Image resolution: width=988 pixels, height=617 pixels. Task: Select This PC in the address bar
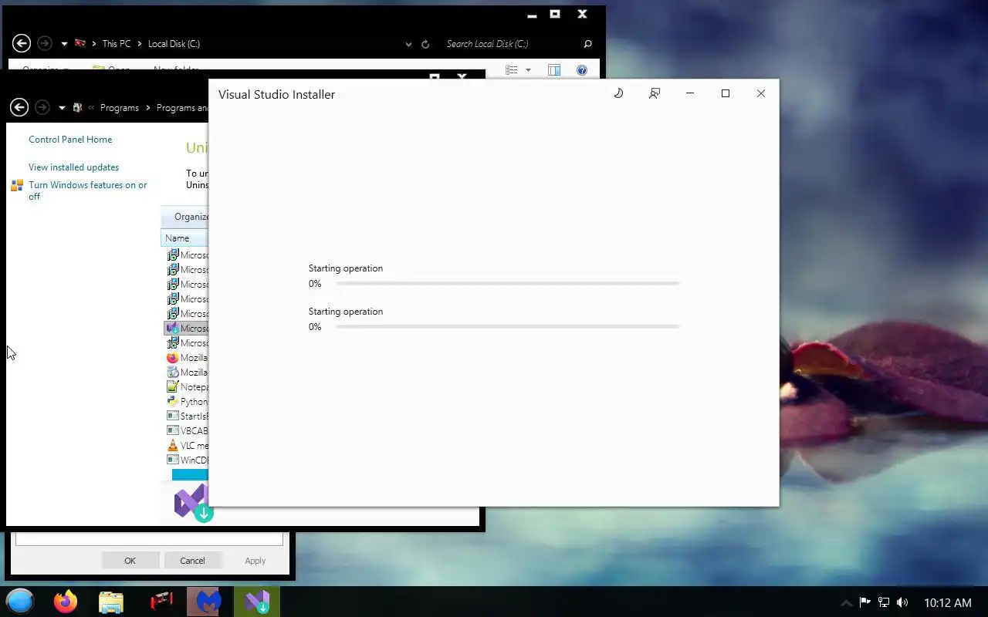pos(117,44)
